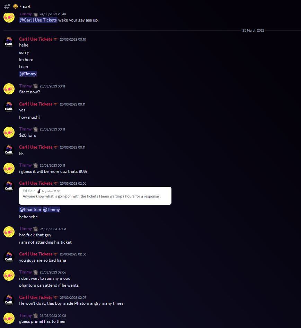Click the 25/03/2023 02:07 message timestamp

[73, 298]
